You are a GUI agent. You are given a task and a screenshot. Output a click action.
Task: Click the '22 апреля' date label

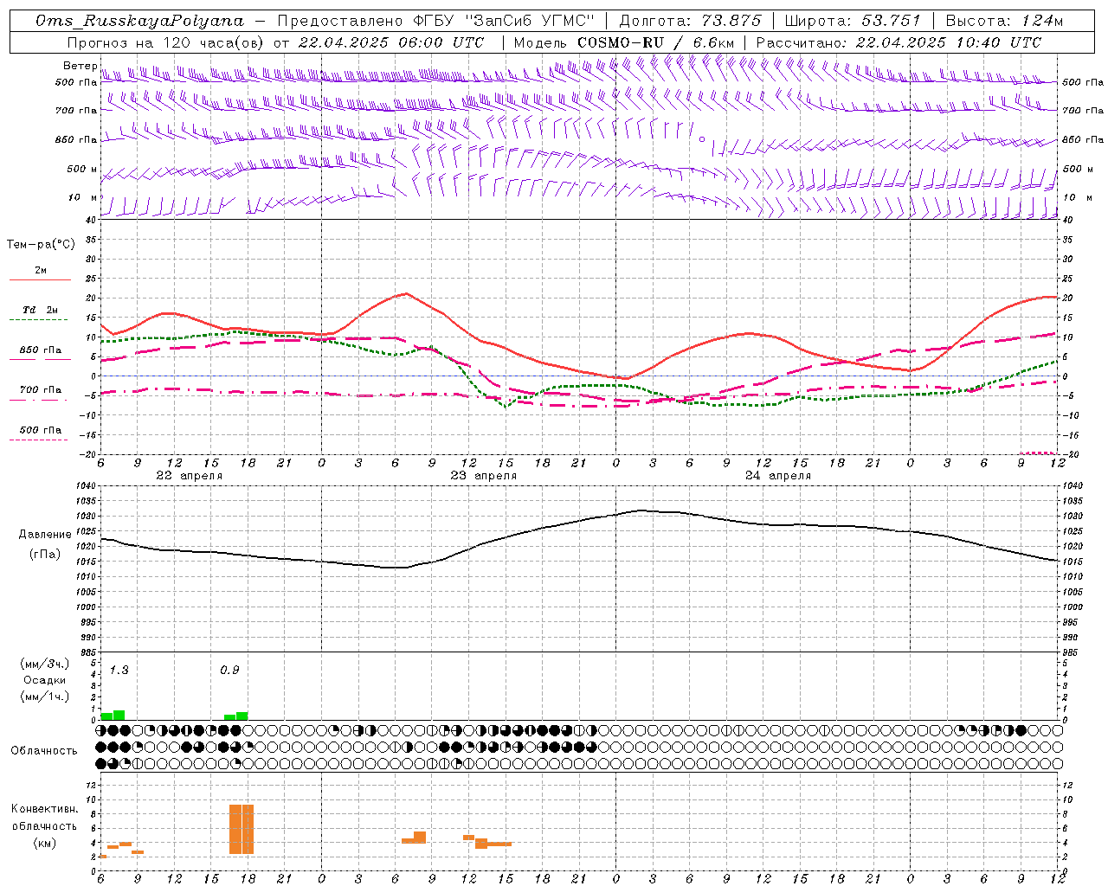point(189,476)
